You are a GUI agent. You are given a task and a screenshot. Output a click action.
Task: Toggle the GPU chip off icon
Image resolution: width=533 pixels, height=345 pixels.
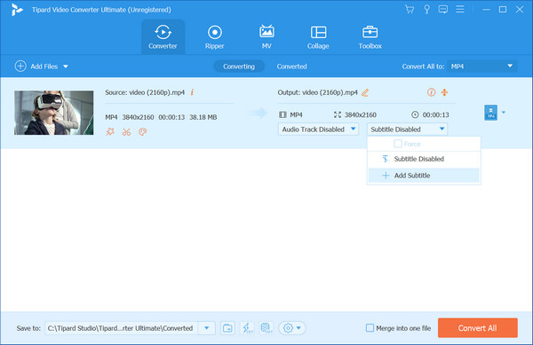[266, 328]
